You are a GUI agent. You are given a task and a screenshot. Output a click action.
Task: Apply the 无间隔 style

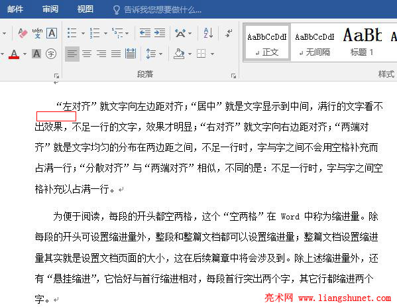tap(315, 42)
